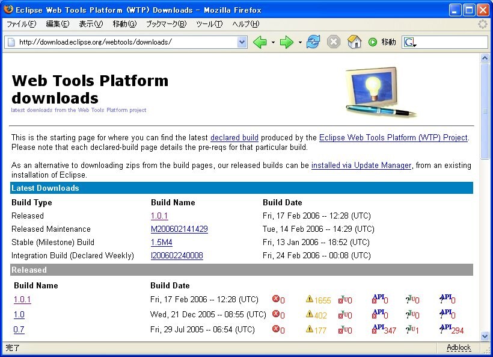Screen dimensions: 493x357
Task: Click the green Go (移動) button
Action: coord(382,42)
